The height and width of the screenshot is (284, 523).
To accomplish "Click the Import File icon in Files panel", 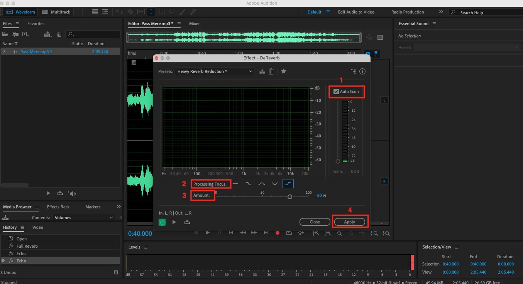I will pyautogui.click(x=15, y=34).
